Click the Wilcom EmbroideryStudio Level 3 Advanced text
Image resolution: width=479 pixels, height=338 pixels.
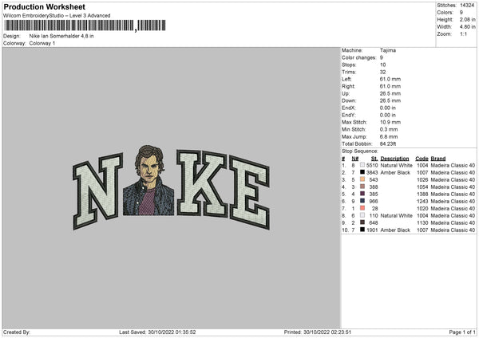(x=57, y=16)
